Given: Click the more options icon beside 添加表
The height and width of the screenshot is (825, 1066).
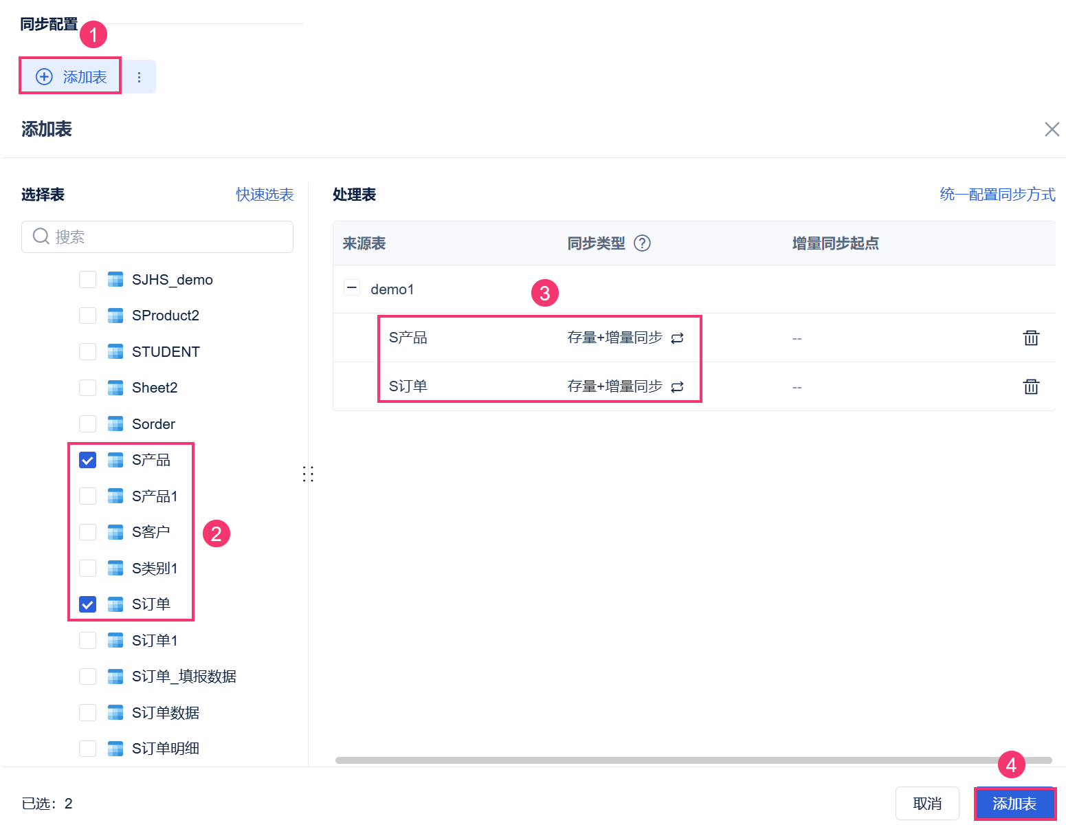Looking at the screenshot, I should tap(140, 77).
